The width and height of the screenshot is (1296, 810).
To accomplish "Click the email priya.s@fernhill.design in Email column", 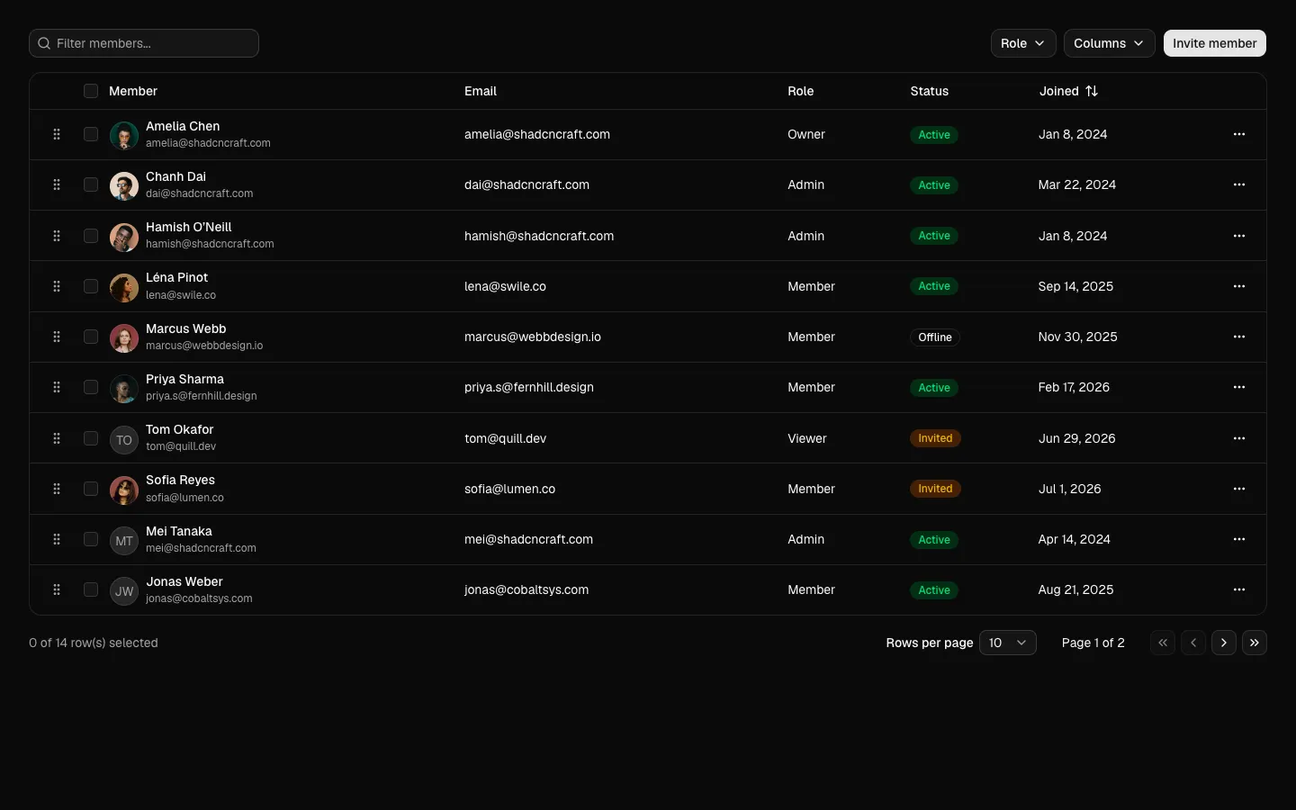I will pos(529,387).
